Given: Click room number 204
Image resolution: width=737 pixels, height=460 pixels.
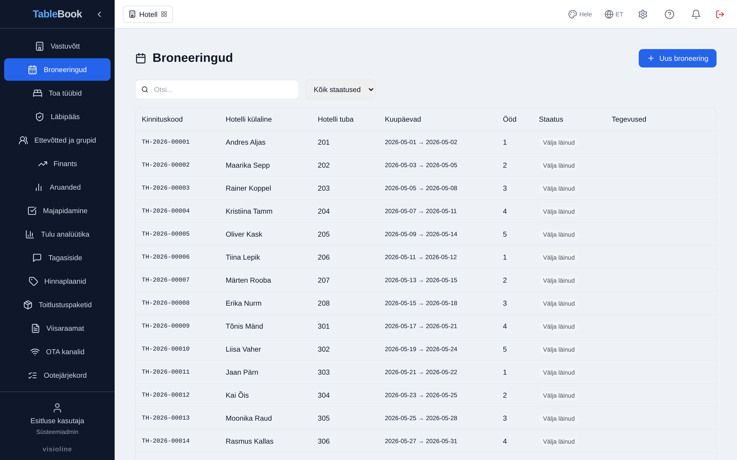Looking at the screenshot, I should coord(323,211).
